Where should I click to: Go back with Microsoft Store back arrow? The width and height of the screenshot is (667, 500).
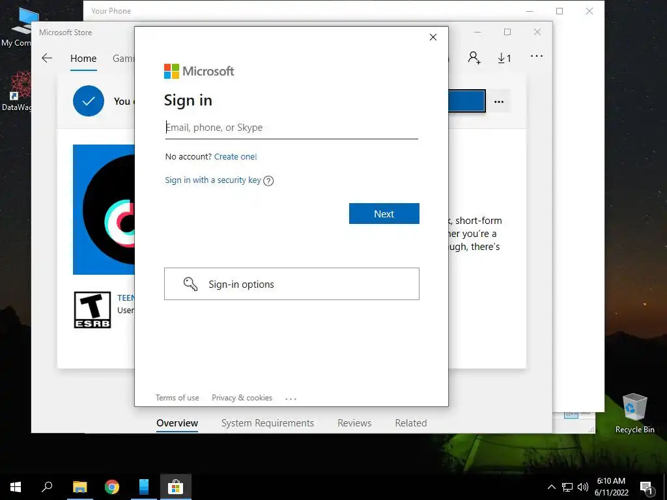47,58
